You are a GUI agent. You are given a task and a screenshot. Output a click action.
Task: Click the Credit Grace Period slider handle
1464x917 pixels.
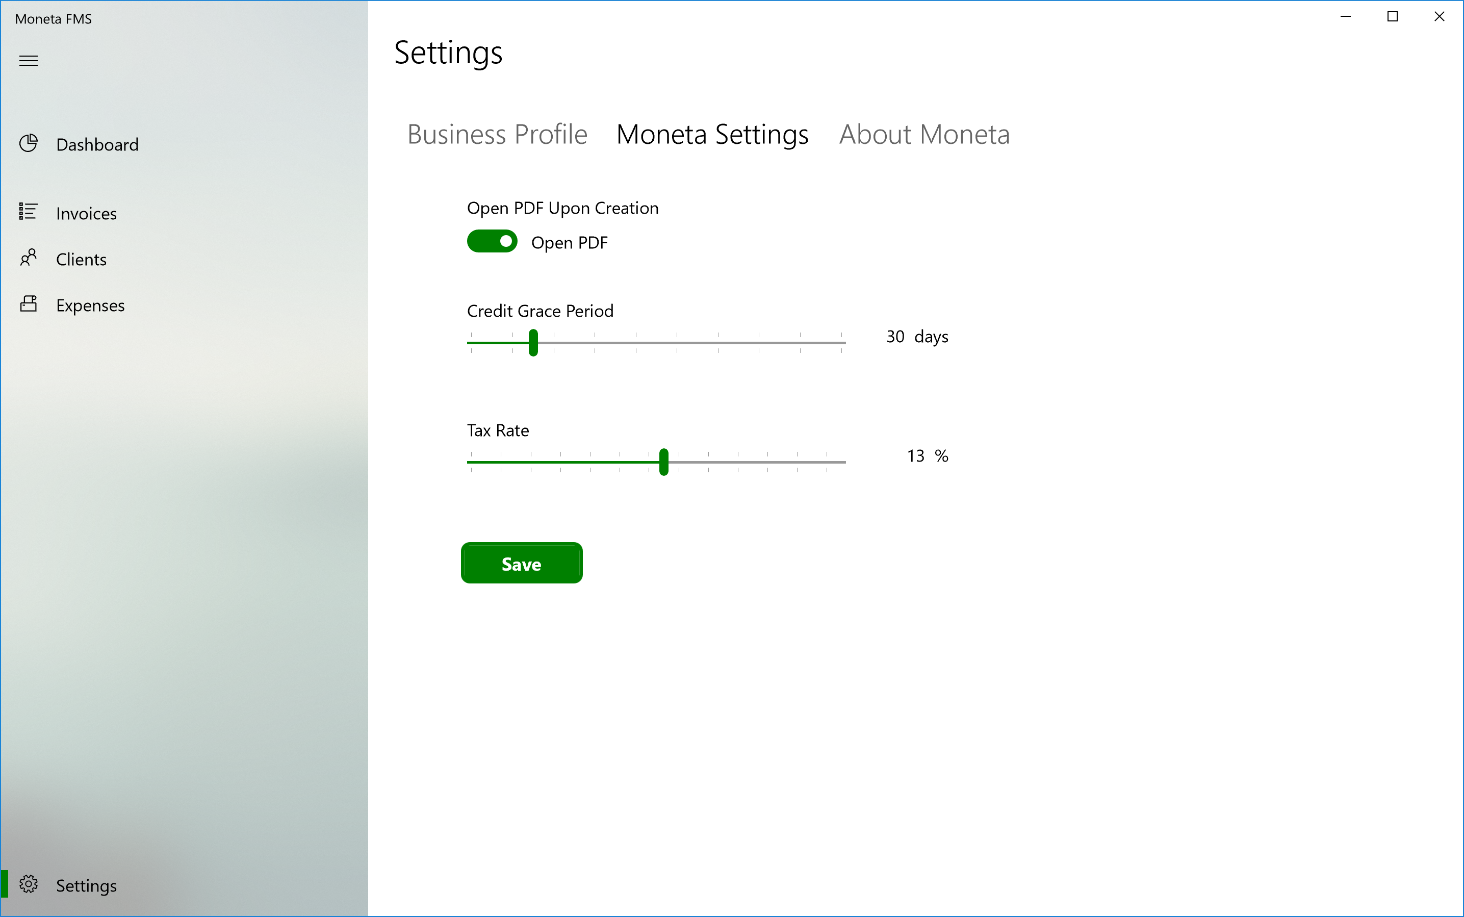pyautogui.click(x=533, y=343)
